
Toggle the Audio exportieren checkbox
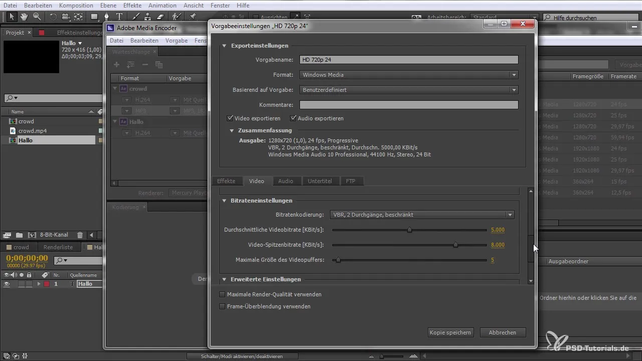[293, 118]
